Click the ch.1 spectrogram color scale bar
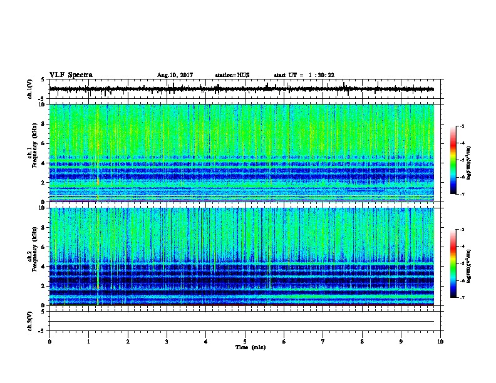This screenshot has width=496, height=383. pos(453,160)
